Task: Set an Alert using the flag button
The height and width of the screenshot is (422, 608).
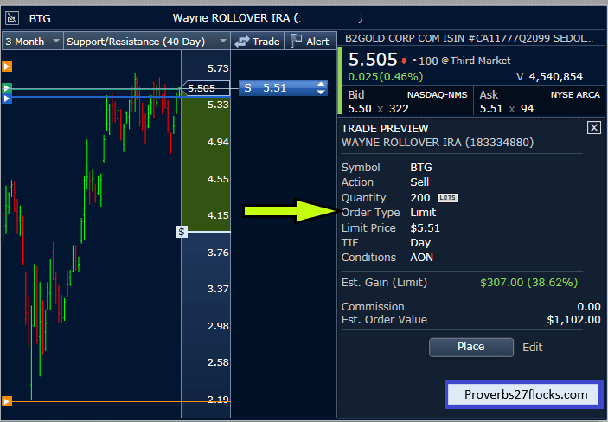Action: (310, 41)
